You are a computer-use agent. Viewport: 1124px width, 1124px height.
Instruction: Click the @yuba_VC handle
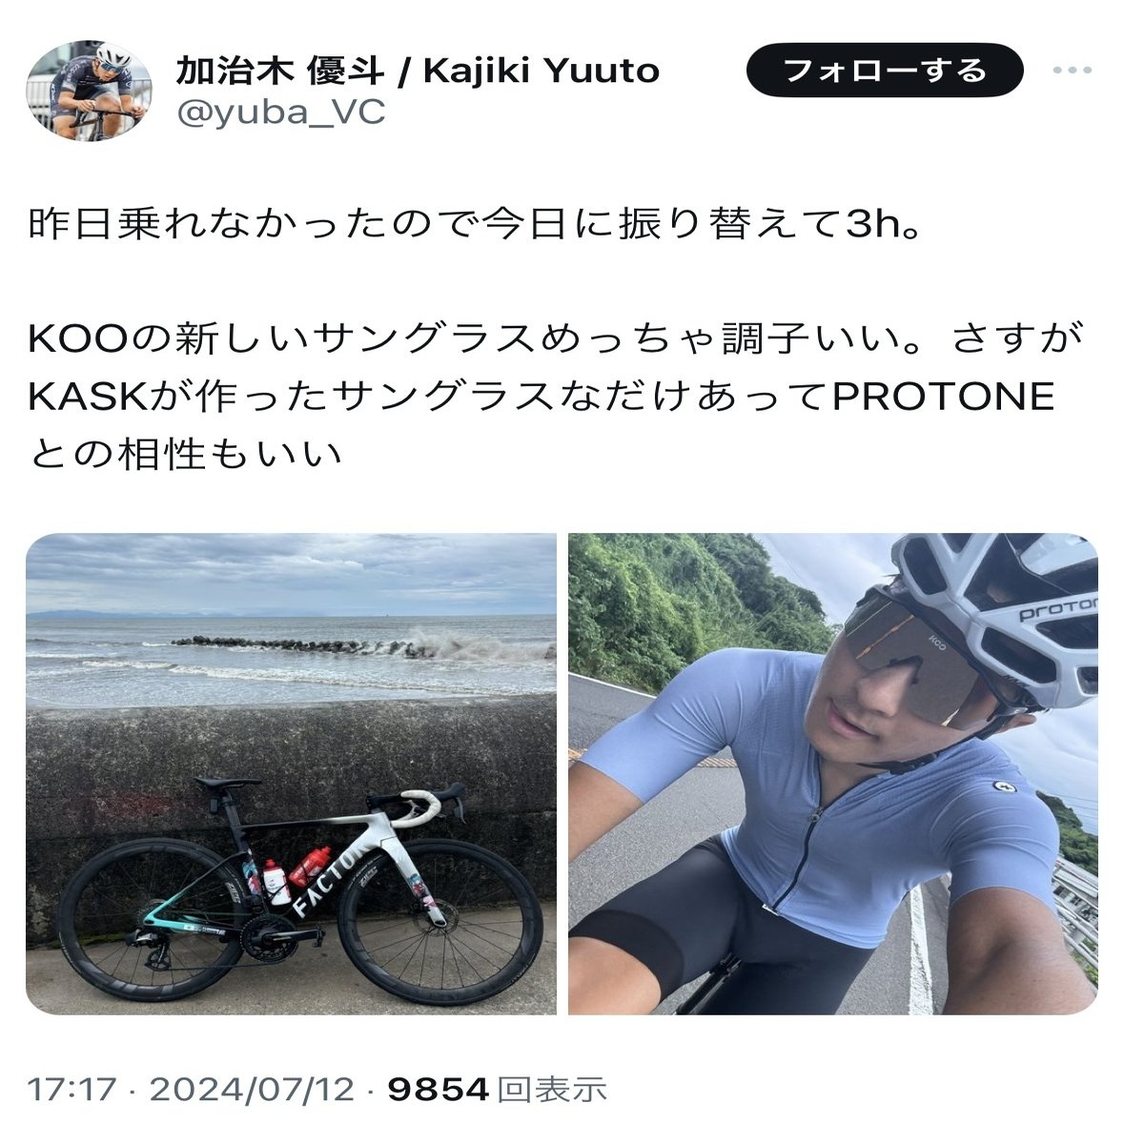[281, 112]
